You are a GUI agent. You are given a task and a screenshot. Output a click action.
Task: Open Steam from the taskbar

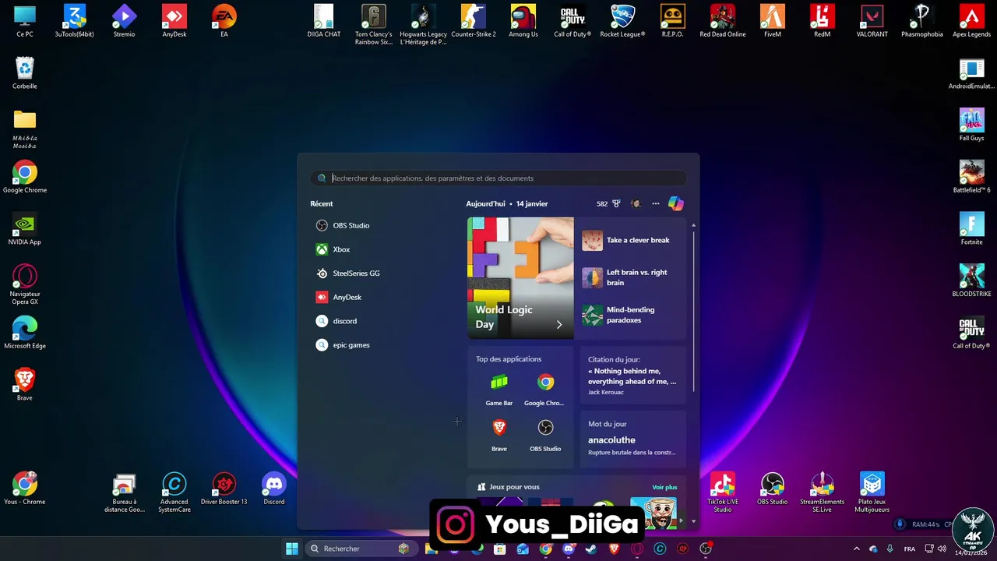point(591,549)
